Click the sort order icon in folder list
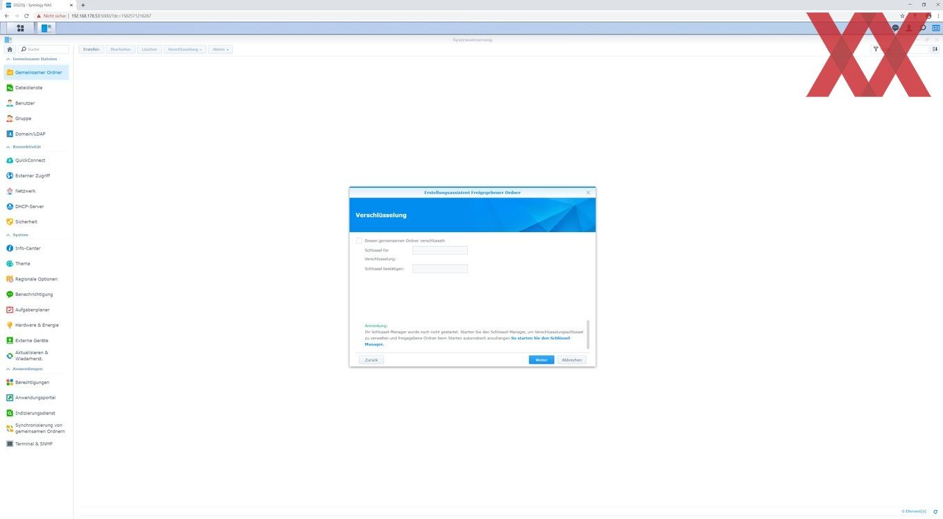The image size is (943, 519). tap(935, 49)
